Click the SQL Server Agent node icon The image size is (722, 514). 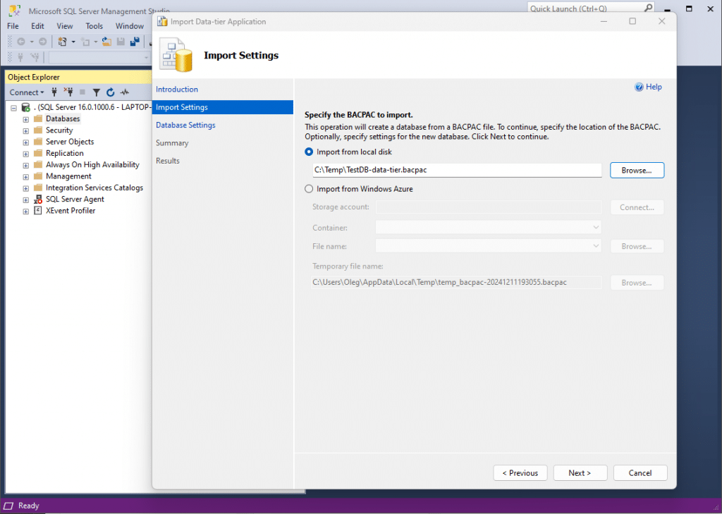[x=38, y=200]
